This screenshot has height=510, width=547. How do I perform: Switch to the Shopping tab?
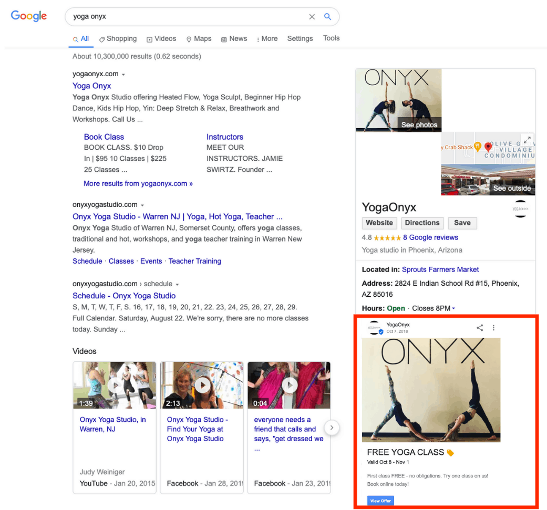coord(118,39)
